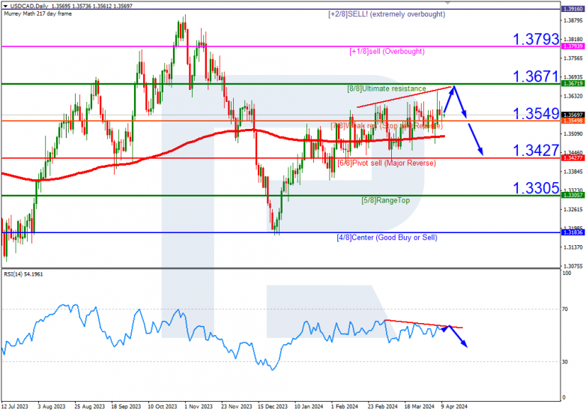Click the blue 1.31836 price tag

[x=573, y=232]
